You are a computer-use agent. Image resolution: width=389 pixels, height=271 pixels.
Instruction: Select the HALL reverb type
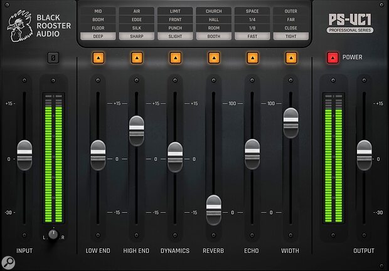pyautogui.click(x=214, y=19)
